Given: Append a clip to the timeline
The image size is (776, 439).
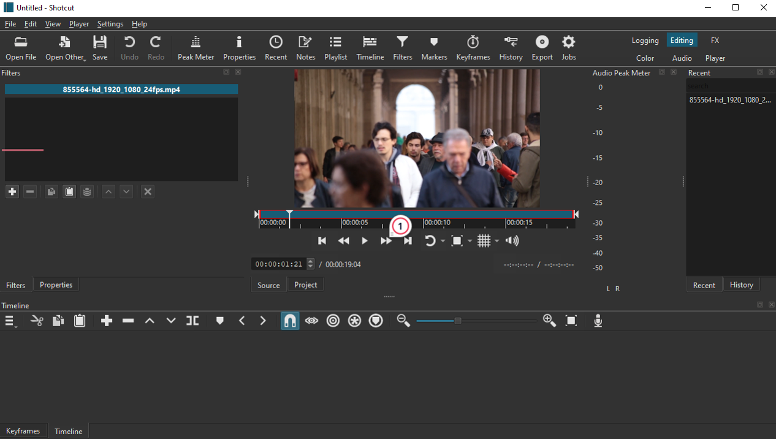Looking at the screenshot, I should (107, 320).
